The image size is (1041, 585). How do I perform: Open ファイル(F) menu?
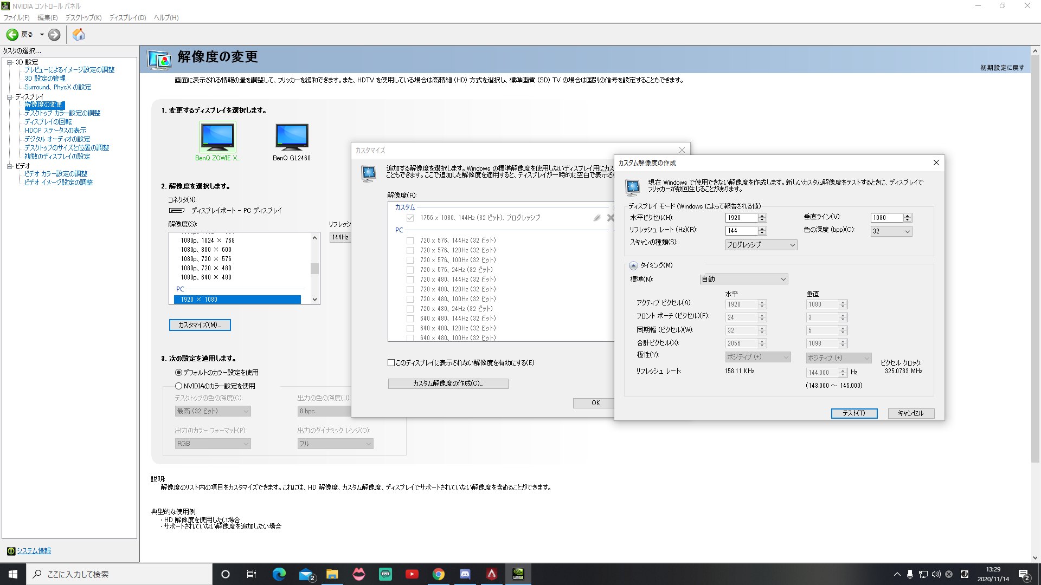click(17, 18)
